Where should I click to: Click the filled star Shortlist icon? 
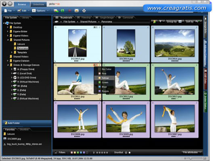pyautogui.click(x=130, y=153)
